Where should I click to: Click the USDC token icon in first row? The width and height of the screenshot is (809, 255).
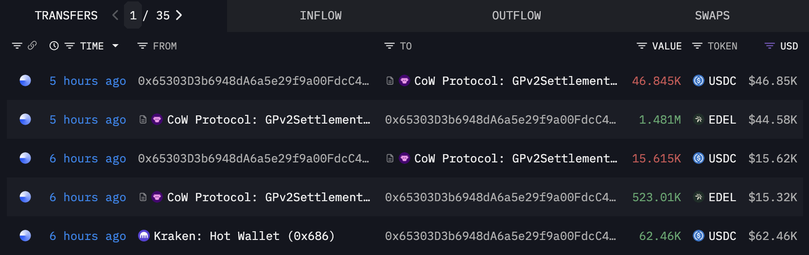click(x=698, y=81)
